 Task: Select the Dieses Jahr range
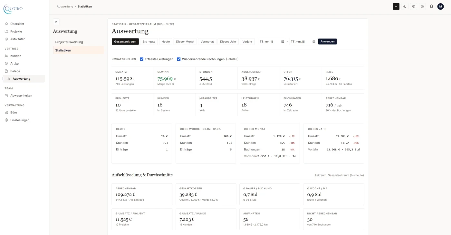tap(228, 41)
